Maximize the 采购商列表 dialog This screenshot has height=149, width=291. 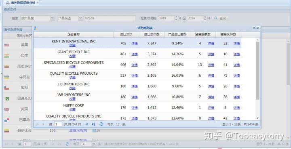(254, 28)
